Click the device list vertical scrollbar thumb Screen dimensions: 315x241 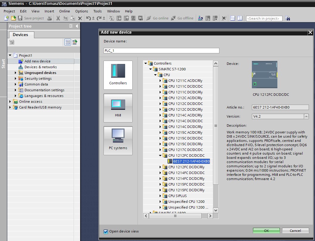click(x=215, y=126)
